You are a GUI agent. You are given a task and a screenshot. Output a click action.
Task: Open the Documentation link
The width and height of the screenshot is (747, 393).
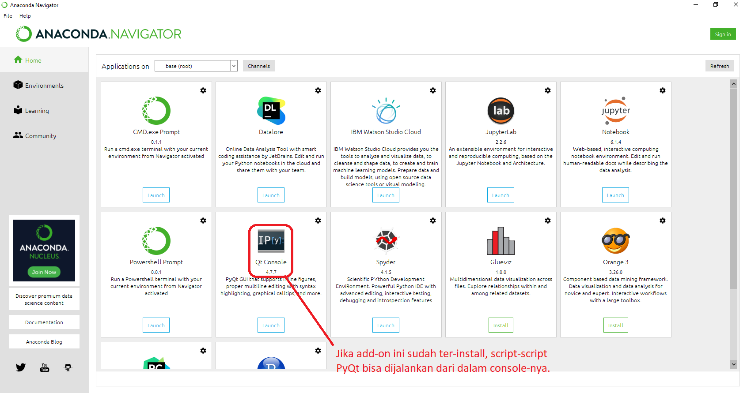44,322
